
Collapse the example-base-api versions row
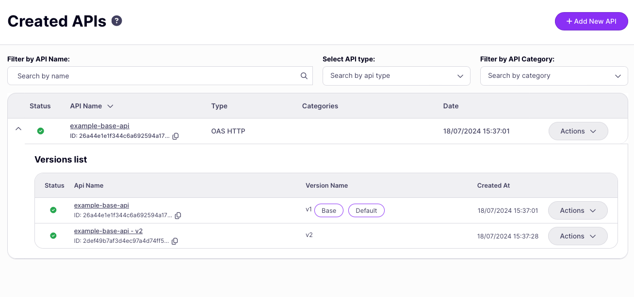point(18,129)
